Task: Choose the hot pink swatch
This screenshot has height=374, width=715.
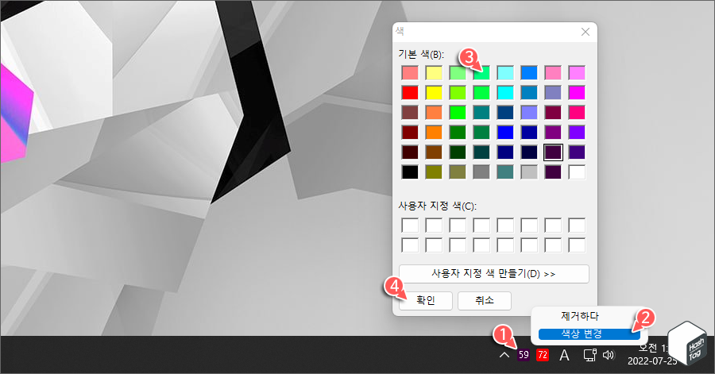Action: tap(577, 113)
